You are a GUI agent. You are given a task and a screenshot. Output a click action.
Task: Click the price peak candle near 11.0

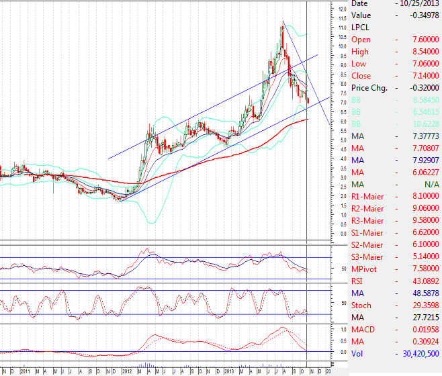tap(282, 28)
